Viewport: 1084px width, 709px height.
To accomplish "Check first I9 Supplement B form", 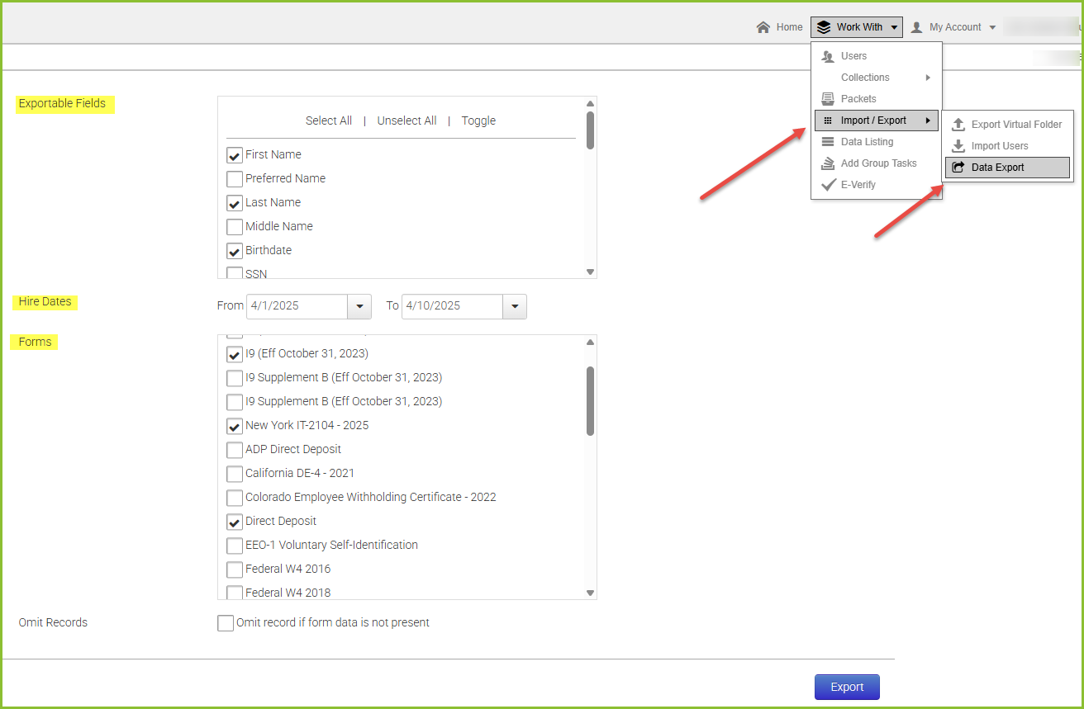I will pyautogui.click(x=235, y=378).
